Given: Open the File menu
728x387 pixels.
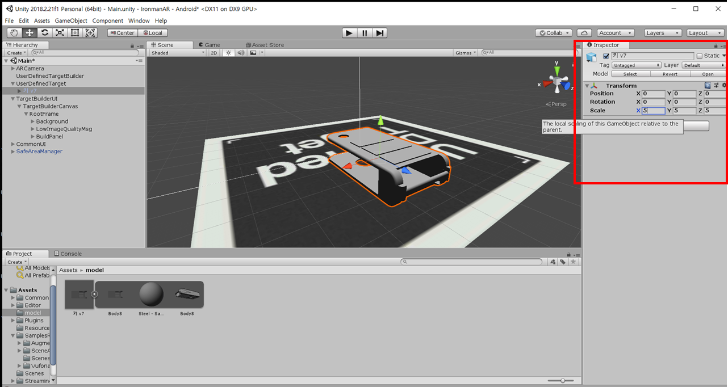Looking at the screenshot, I should coord(9,21).
